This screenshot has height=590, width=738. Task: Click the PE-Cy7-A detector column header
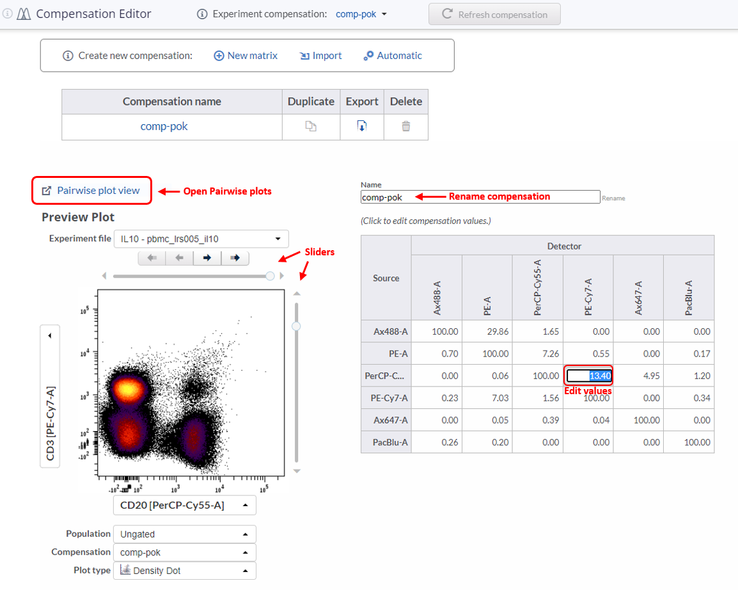588,288
